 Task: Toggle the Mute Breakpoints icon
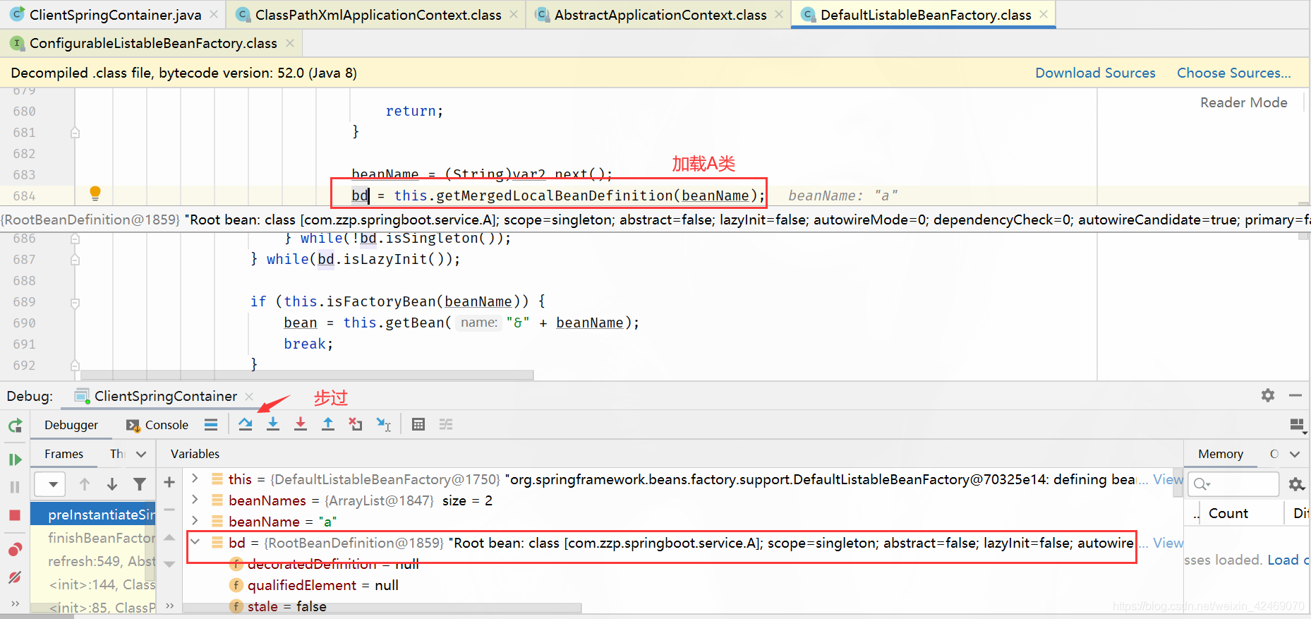pos(15,577)
